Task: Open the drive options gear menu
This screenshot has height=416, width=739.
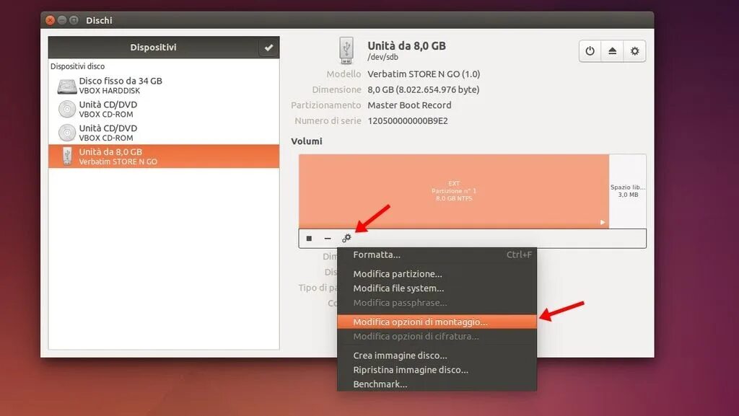Action: [x=634, y=51]
